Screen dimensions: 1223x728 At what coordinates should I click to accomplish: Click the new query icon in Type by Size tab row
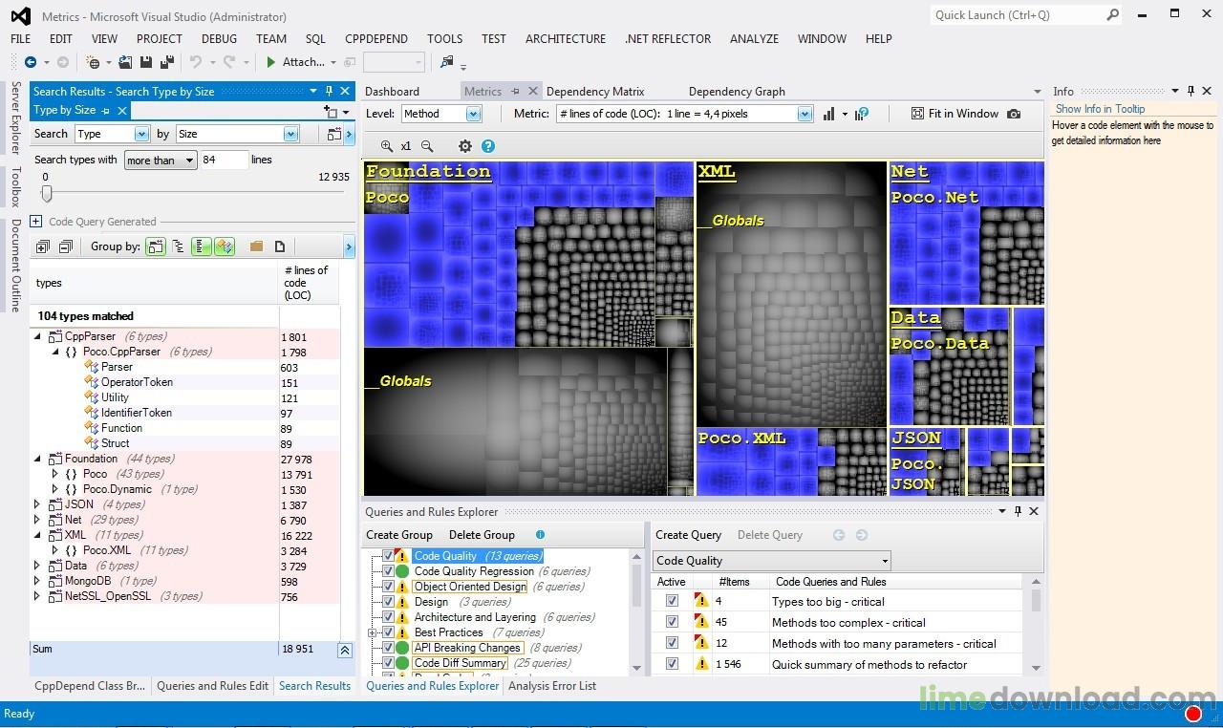331,111
